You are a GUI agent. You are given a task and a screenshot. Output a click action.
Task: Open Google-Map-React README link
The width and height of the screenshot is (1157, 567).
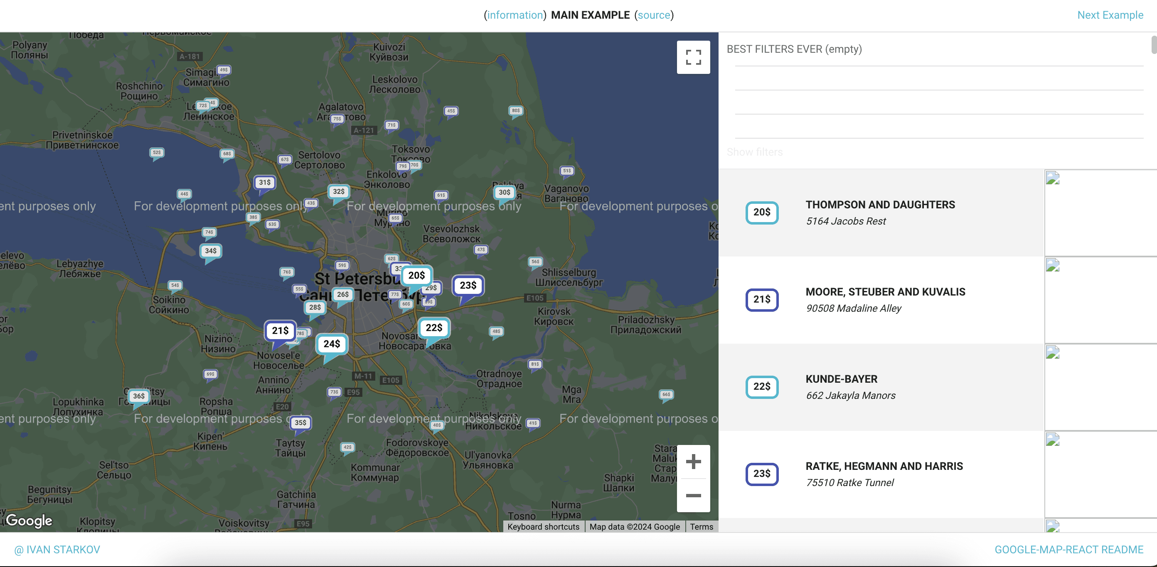[x=1068, y=550]
